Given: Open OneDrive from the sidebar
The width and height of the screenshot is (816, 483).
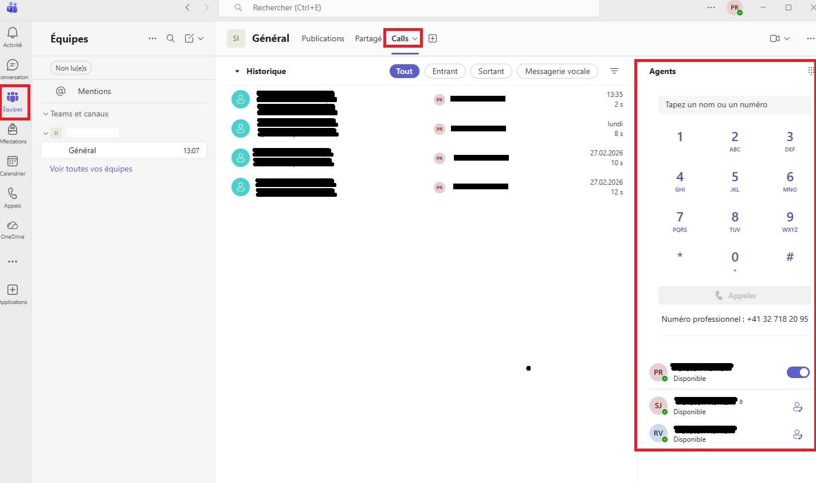Looking at the screenshot, I should (x=13, y=226).
